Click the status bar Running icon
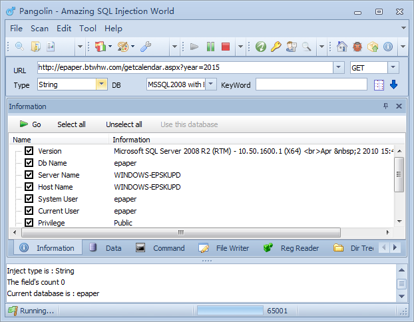Image resolution: width=414 pixels, height=322 pixels. coord(13,311)
